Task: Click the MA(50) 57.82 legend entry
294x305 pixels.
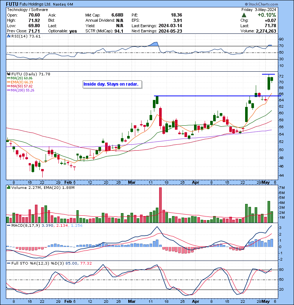Action: [20, 86]
